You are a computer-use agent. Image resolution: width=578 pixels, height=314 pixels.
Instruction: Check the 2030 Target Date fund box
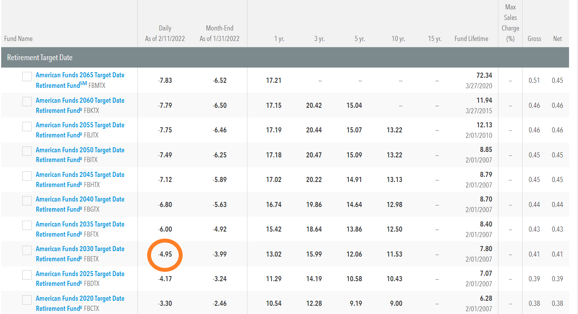[27, 250]
